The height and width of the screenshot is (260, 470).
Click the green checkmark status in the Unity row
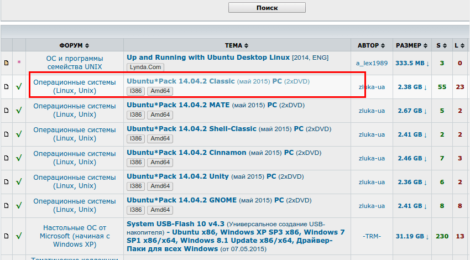[x=19, y=182]
